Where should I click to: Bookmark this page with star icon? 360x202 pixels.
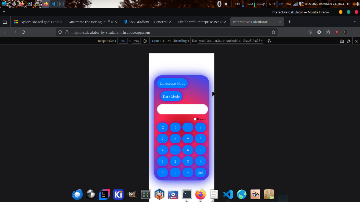[274, 32]
